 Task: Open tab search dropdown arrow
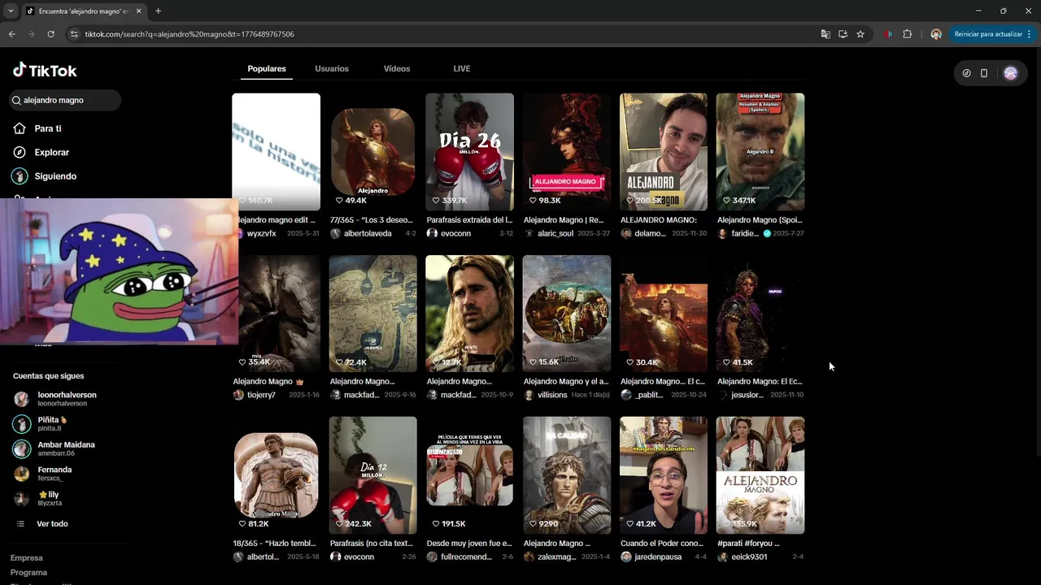(11, 11)
